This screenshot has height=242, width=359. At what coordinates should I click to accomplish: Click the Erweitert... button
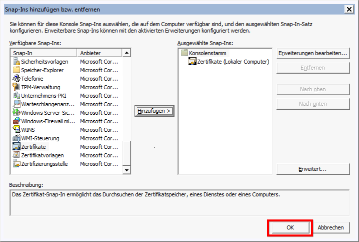312,169
